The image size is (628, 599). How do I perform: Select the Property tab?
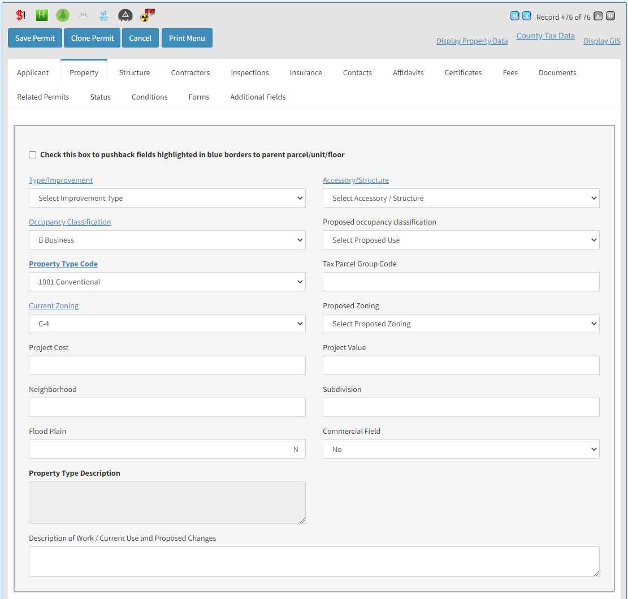(x=84, y=72)
